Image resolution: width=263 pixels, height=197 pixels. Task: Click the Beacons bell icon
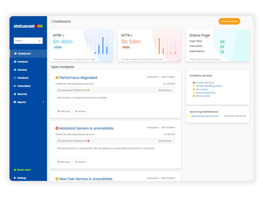(x=15, y=94)
